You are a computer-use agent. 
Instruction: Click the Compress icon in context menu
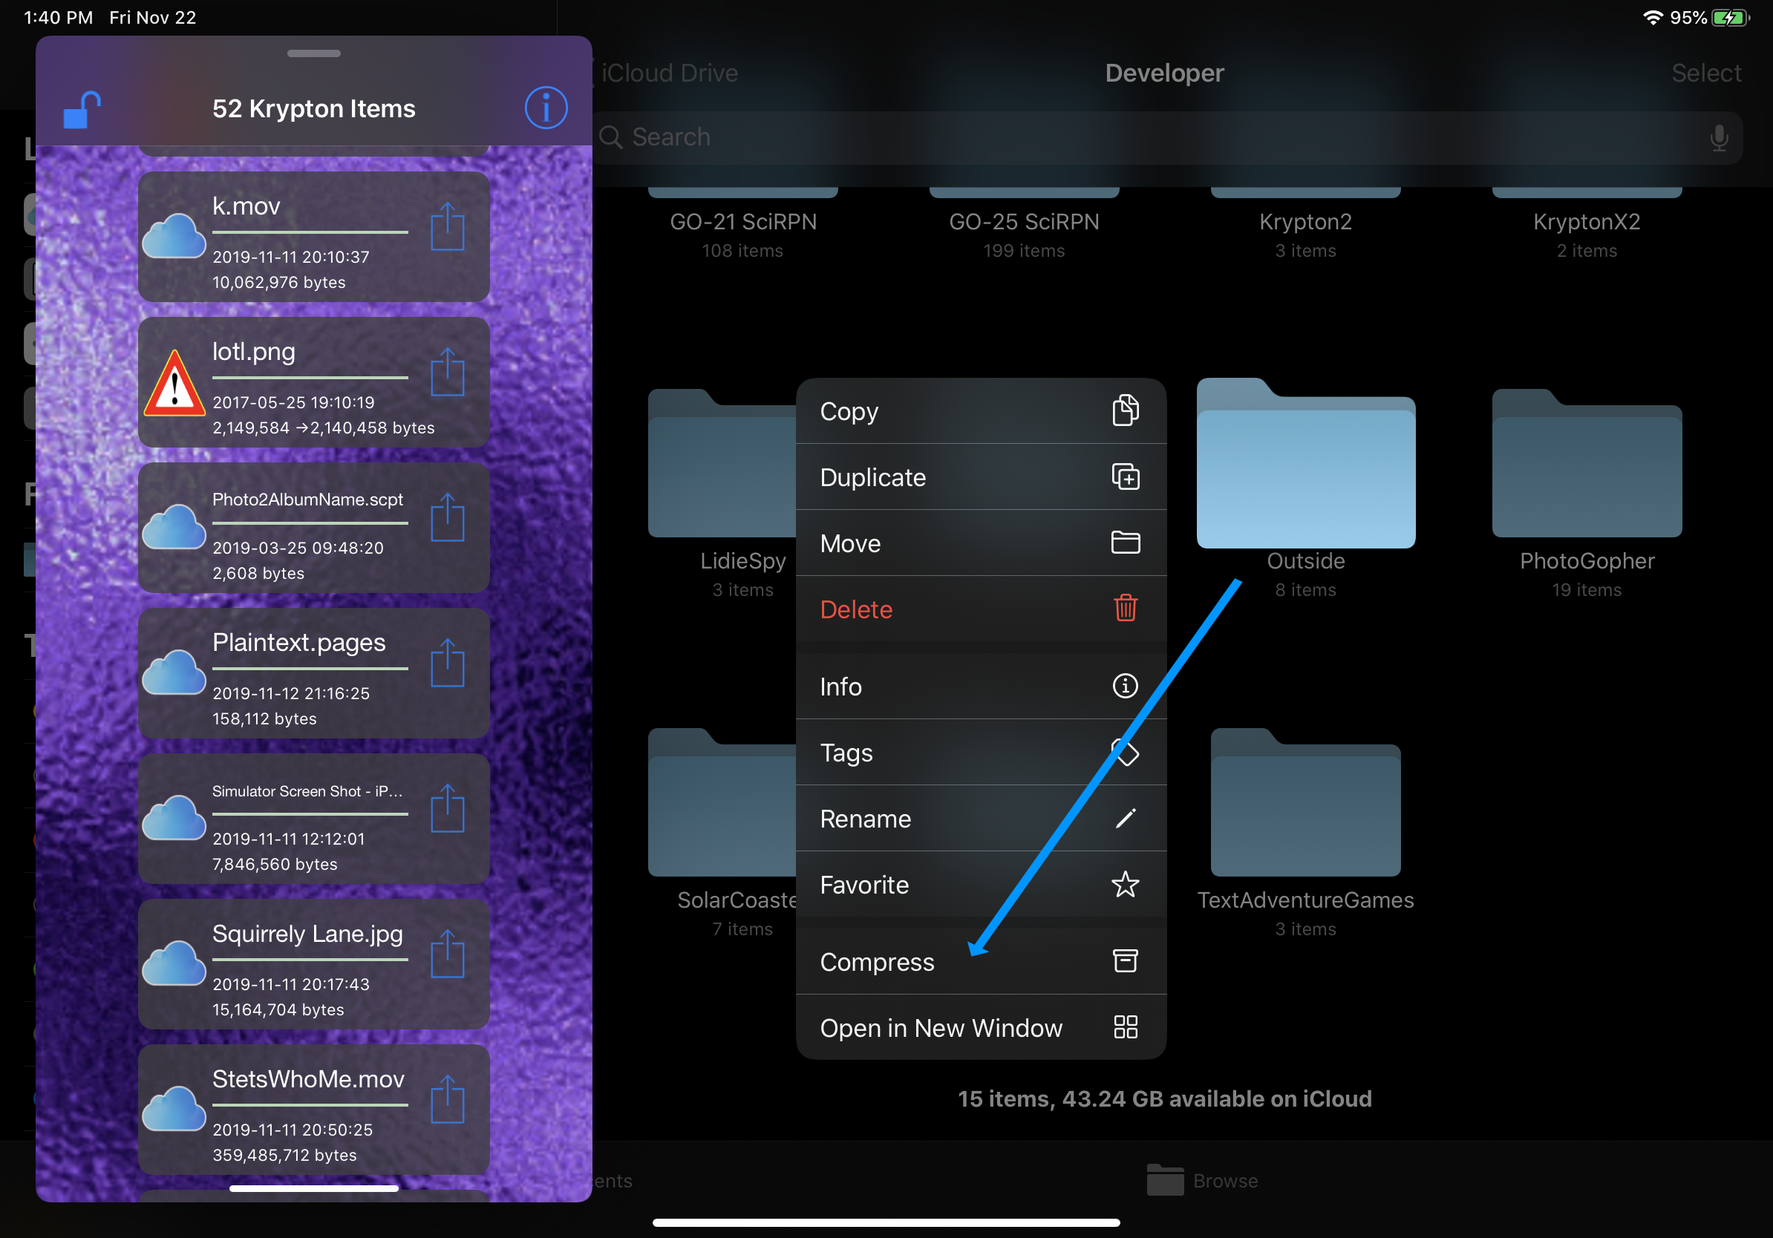point(1125,960)
